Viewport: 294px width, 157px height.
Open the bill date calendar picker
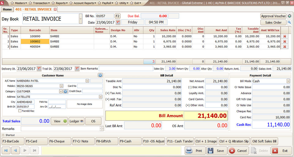tap(118, 22)
